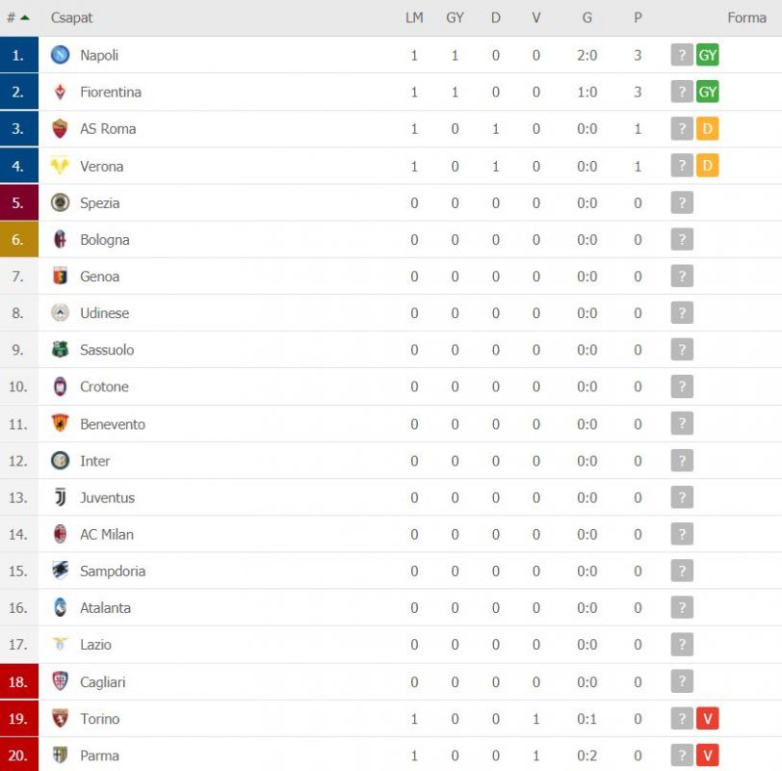Click the Forma column header
This screenshot has height=771, width=782.
click(x=746, y=18)
